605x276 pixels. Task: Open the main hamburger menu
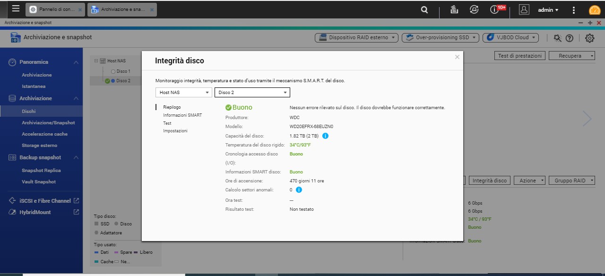pyautogui.click(x=16, y=9)
